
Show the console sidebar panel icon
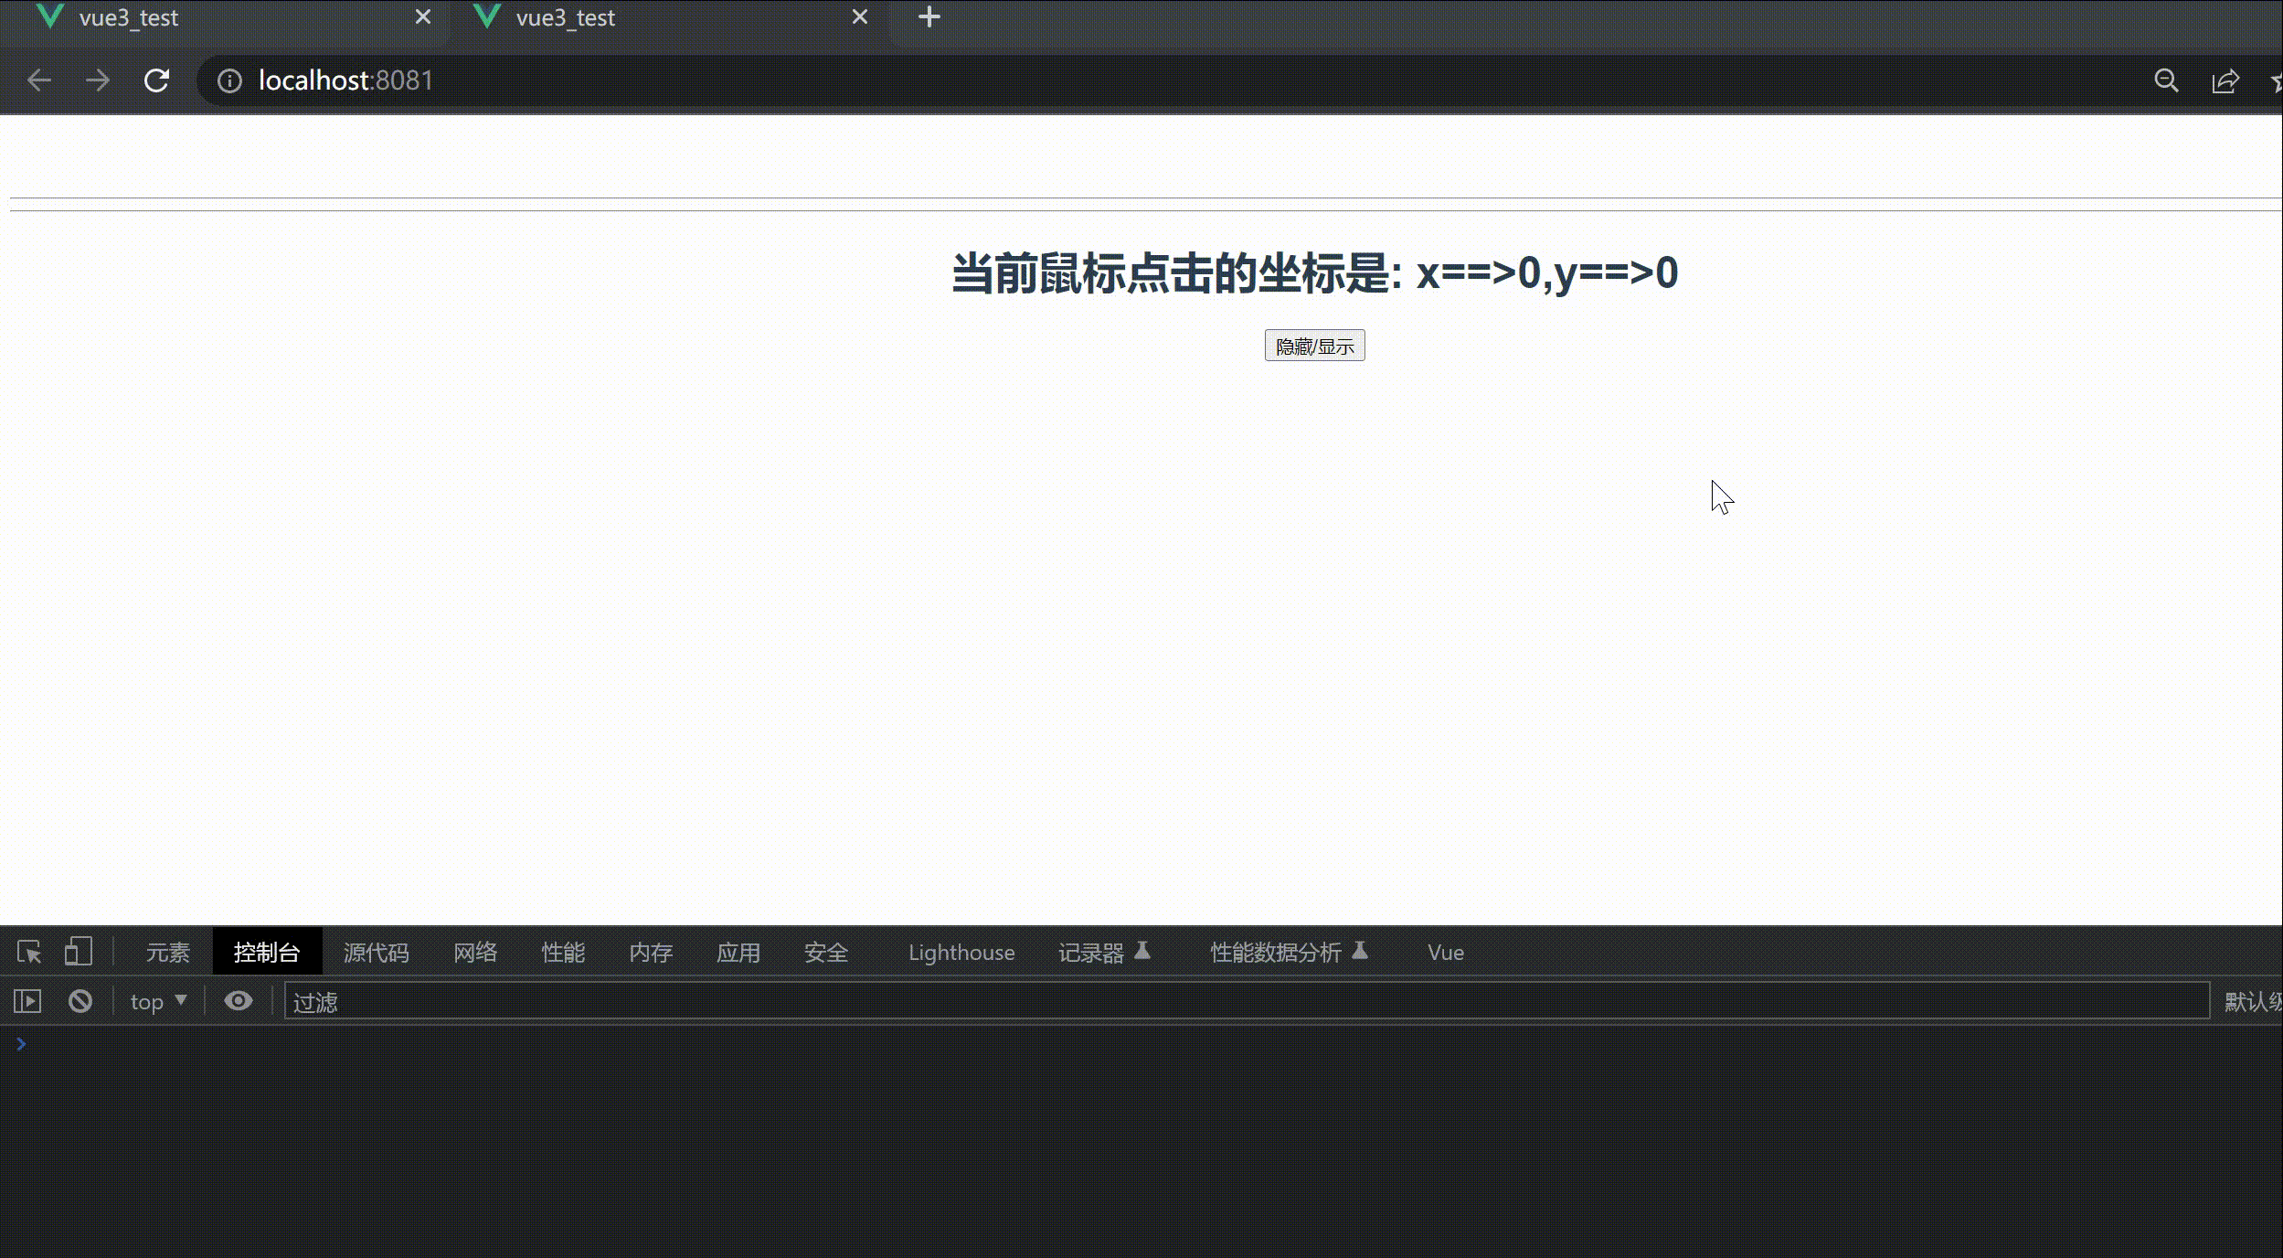tap(27, 1001)
